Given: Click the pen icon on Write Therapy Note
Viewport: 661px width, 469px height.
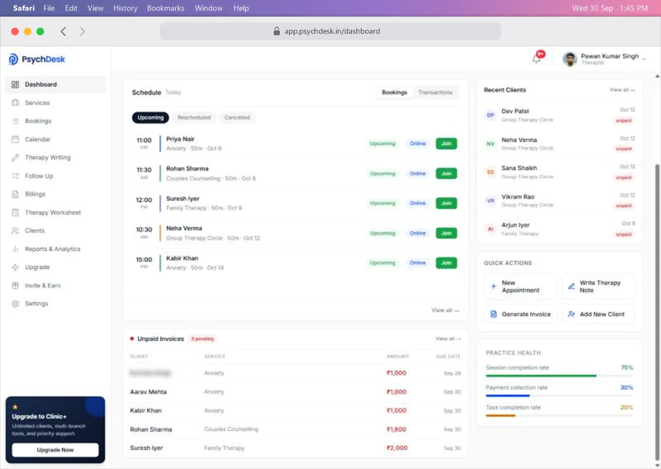Looking at the screenshot, I should coord(571,286).
